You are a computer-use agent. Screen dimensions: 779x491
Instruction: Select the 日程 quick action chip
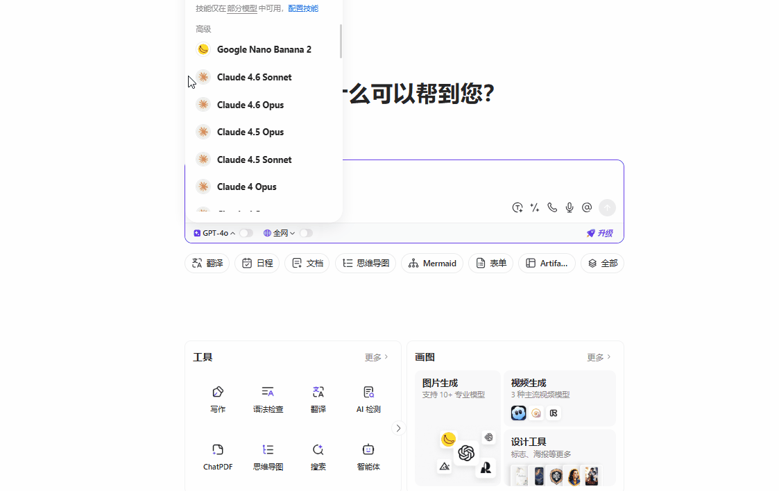[257, 263]
